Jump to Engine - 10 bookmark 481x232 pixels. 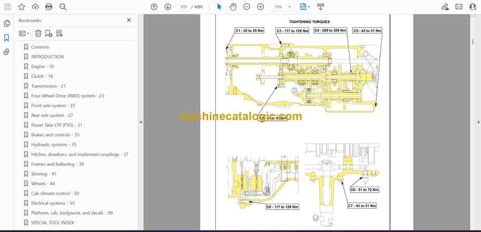(42, 67)
